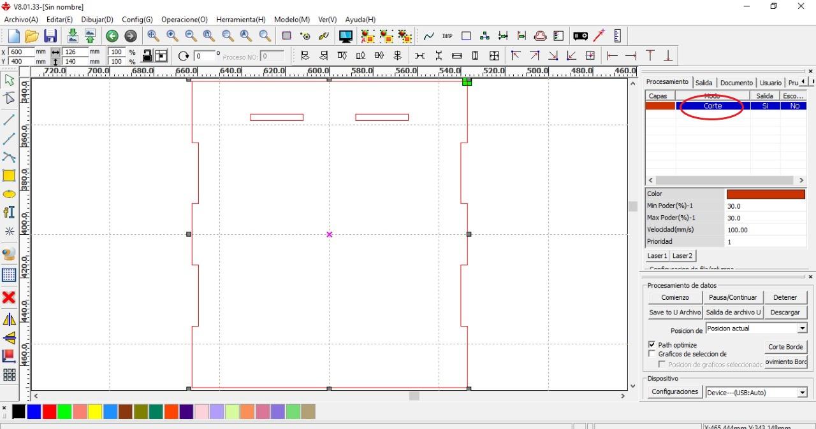Open the Dibujar(D) menu
The image size is (816, 429).
click(97, 20)
